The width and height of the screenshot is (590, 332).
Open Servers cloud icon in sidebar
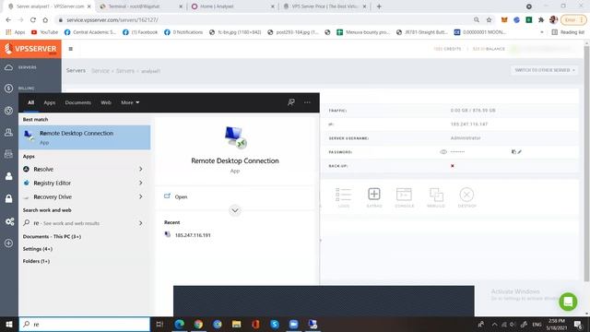[8, 67]
